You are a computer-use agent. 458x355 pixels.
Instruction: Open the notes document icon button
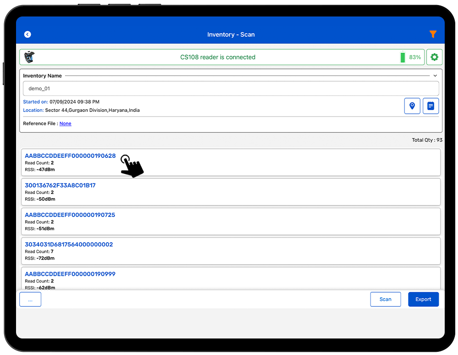coord(431,106)
